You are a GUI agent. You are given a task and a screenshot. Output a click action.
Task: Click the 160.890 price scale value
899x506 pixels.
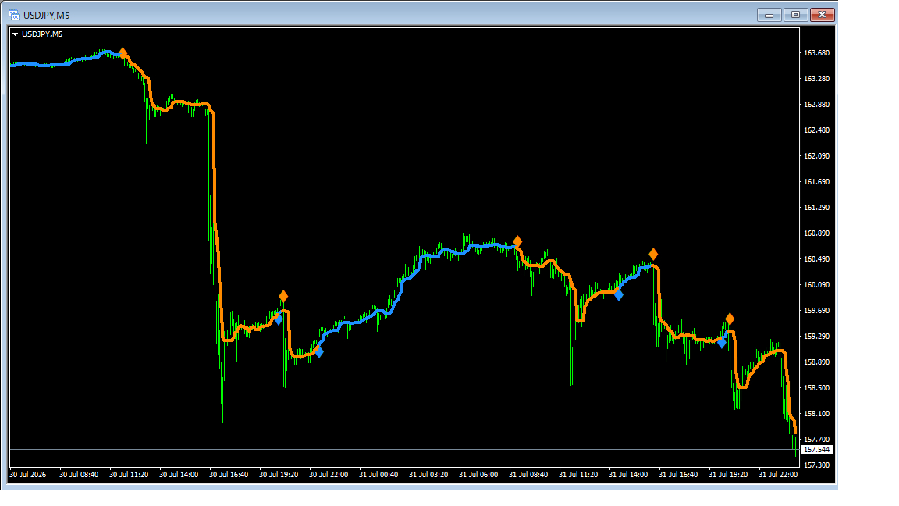coord(816,233)
